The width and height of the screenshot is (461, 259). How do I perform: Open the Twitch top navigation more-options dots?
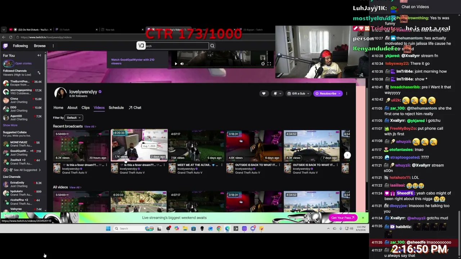[53, 46]
